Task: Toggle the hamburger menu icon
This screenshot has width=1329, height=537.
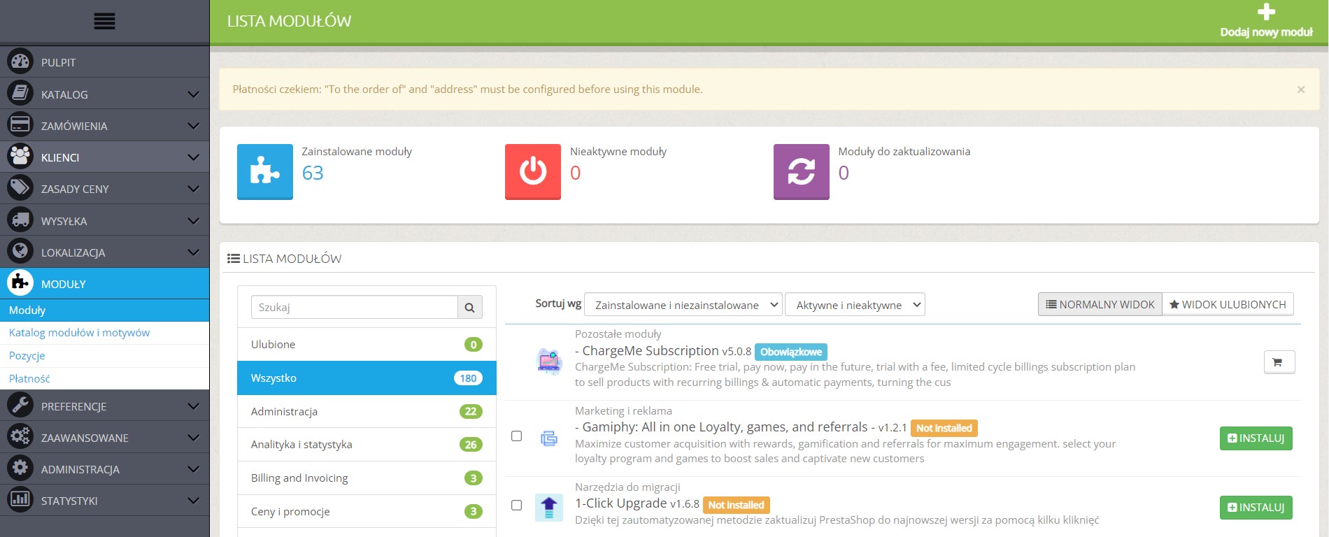Action: click(104, 22)
